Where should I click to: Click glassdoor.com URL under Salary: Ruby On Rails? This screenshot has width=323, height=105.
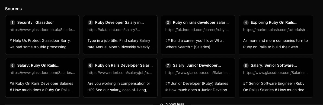[42, 73]
